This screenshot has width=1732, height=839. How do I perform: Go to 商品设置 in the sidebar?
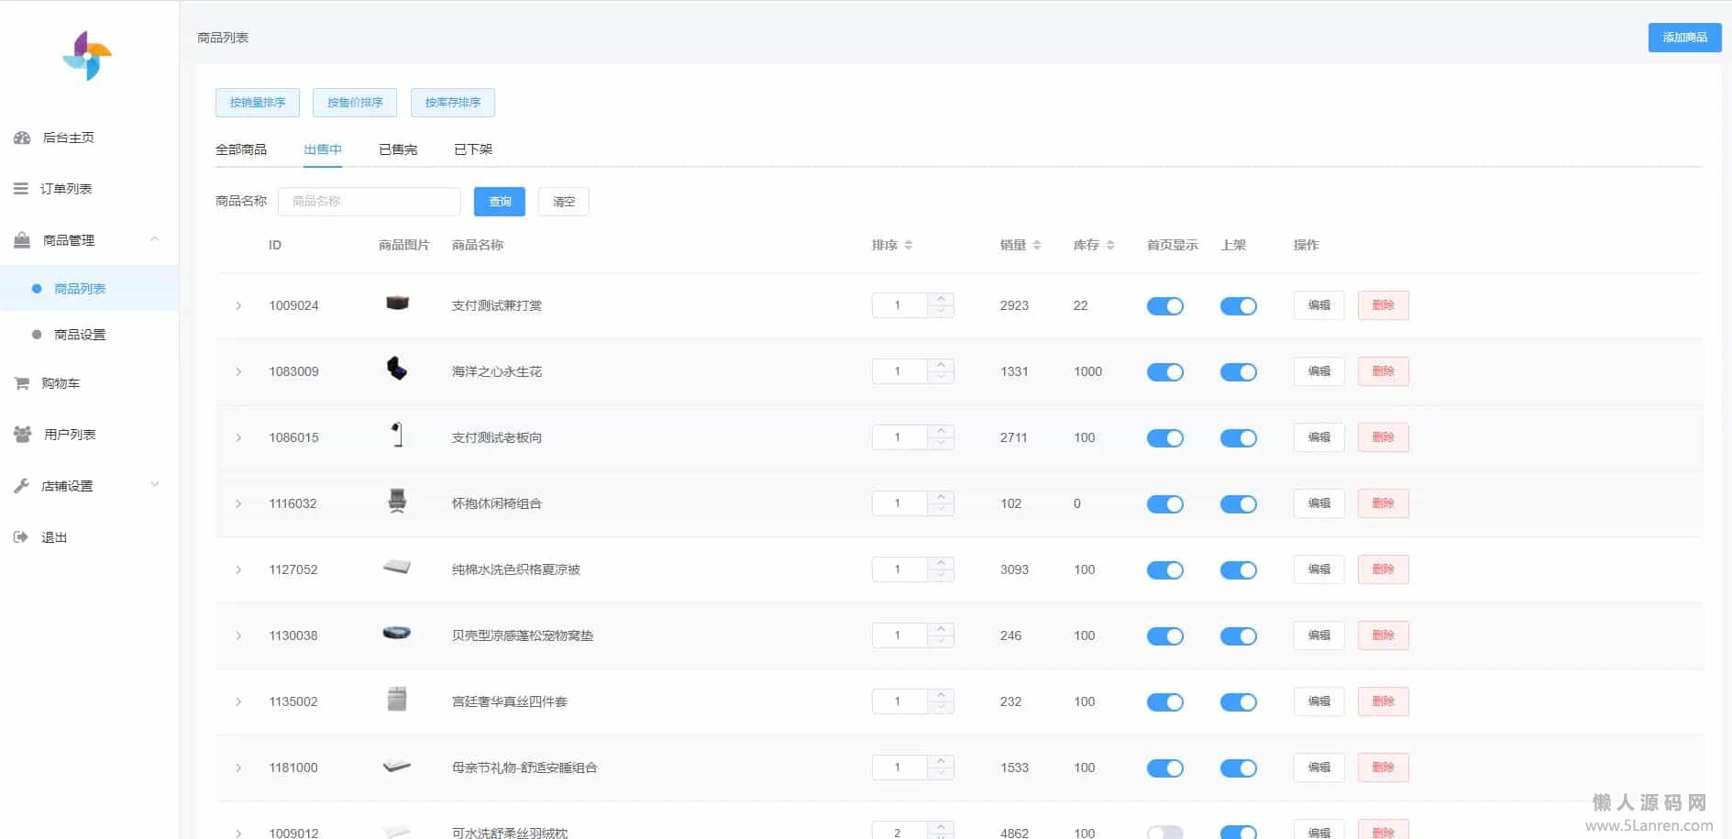tap(89, 335)
